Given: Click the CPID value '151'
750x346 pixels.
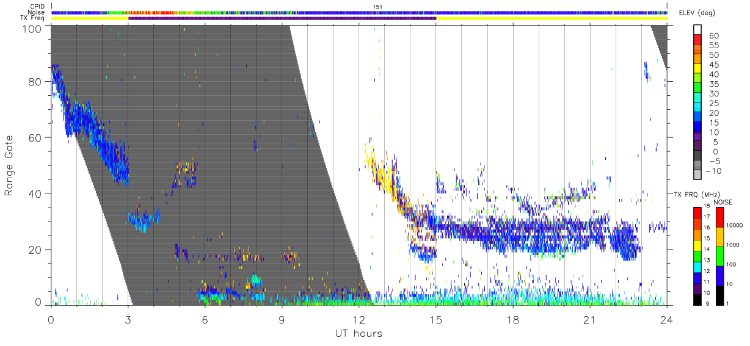Looking at the screenshot, I should pos(376,7).
